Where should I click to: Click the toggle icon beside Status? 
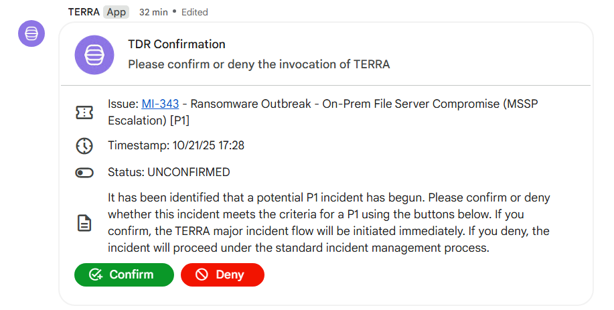point(84,173)
